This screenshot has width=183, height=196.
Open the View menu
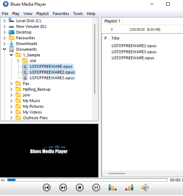(x=28, y=14)
